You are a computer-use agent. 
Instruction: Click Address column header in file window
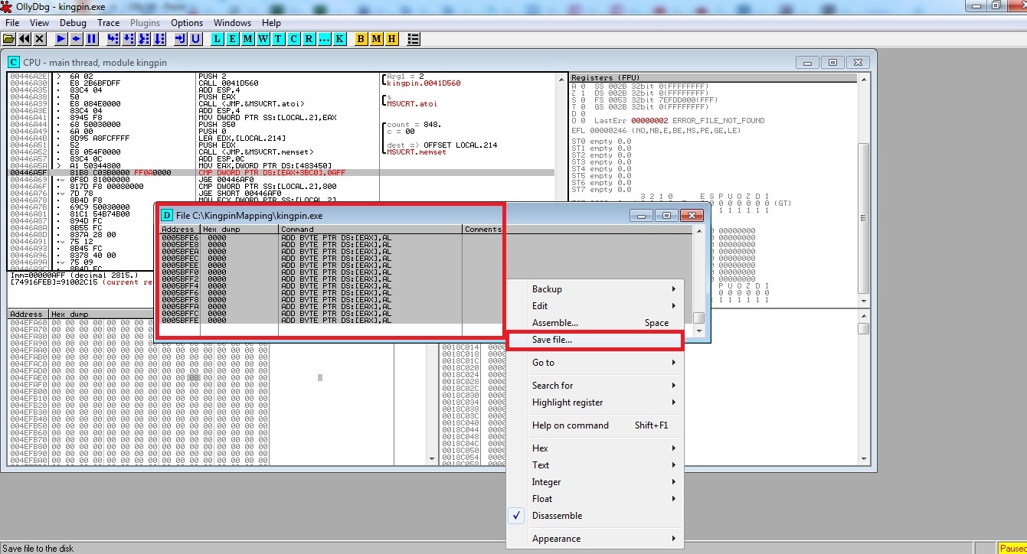(x=179, y=230)
